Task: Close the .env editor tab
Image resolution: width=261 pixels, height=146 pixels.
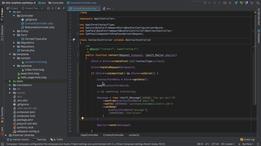Action: click(x=113, y=9)
